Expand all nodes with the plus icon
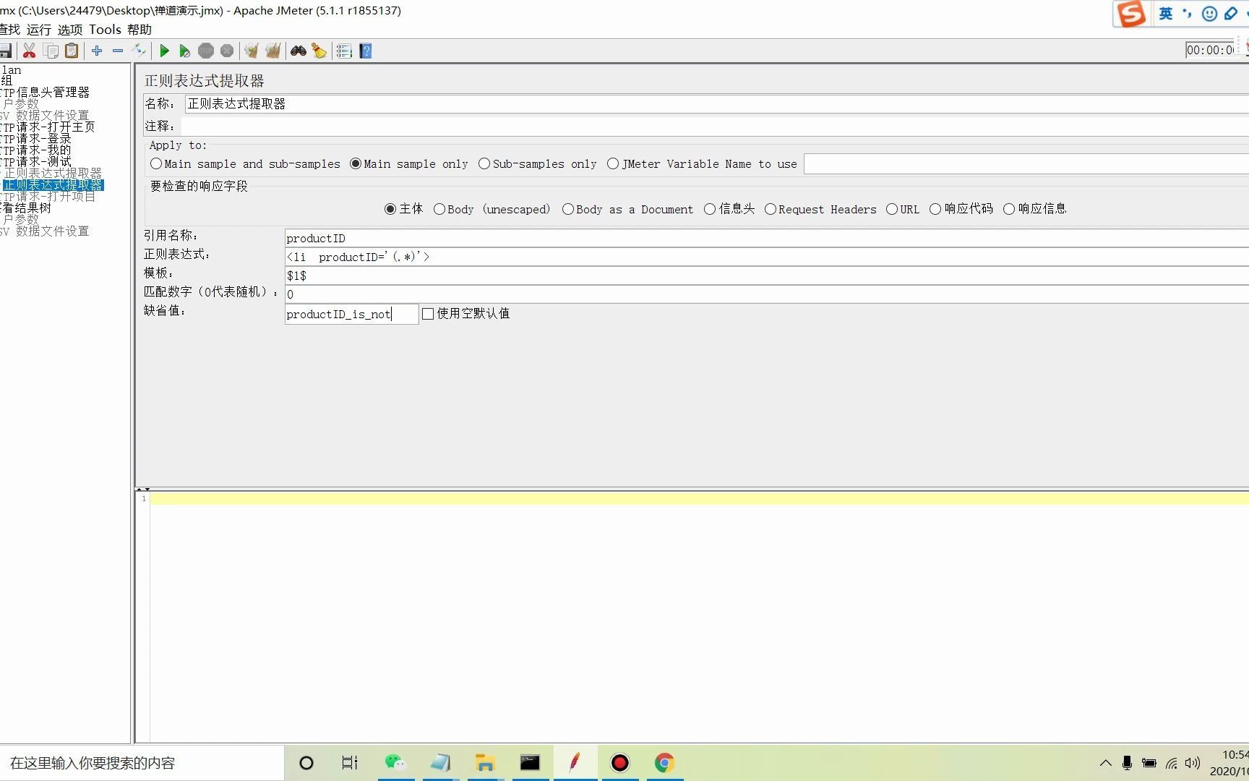Image resolution: width=1249 pixels, height=781 pixels. 97,51
